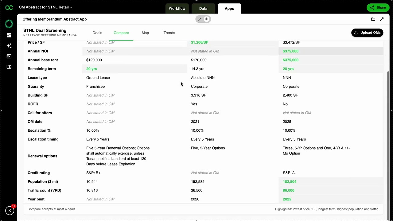Click the Population (3 mi) row label
Viewport: 393px width, 221px height.
43,182
